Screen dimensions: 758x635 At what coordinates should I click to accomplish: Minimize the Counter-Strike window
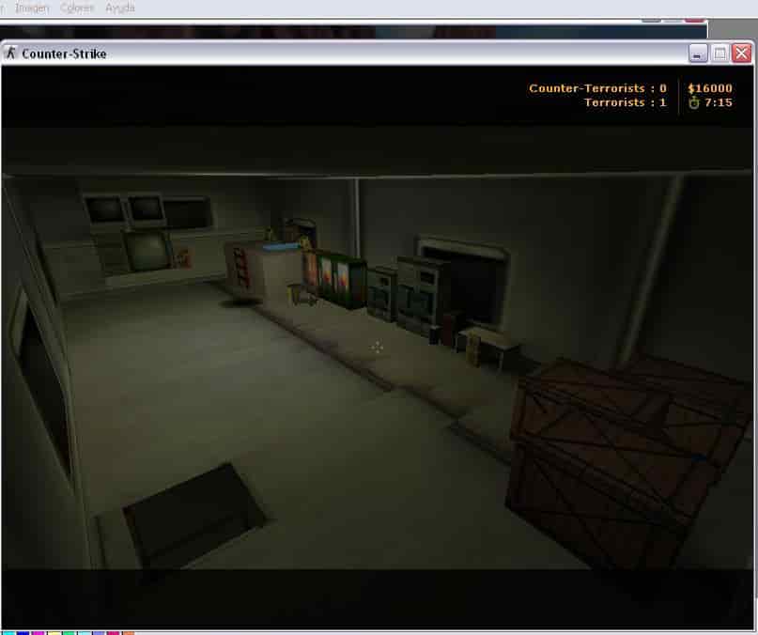698,54
